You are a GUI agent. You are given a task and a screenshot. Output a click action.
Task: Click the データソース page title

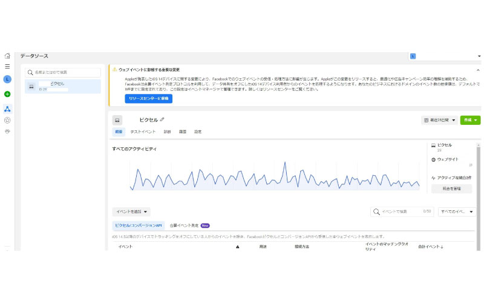pos(34,56)
